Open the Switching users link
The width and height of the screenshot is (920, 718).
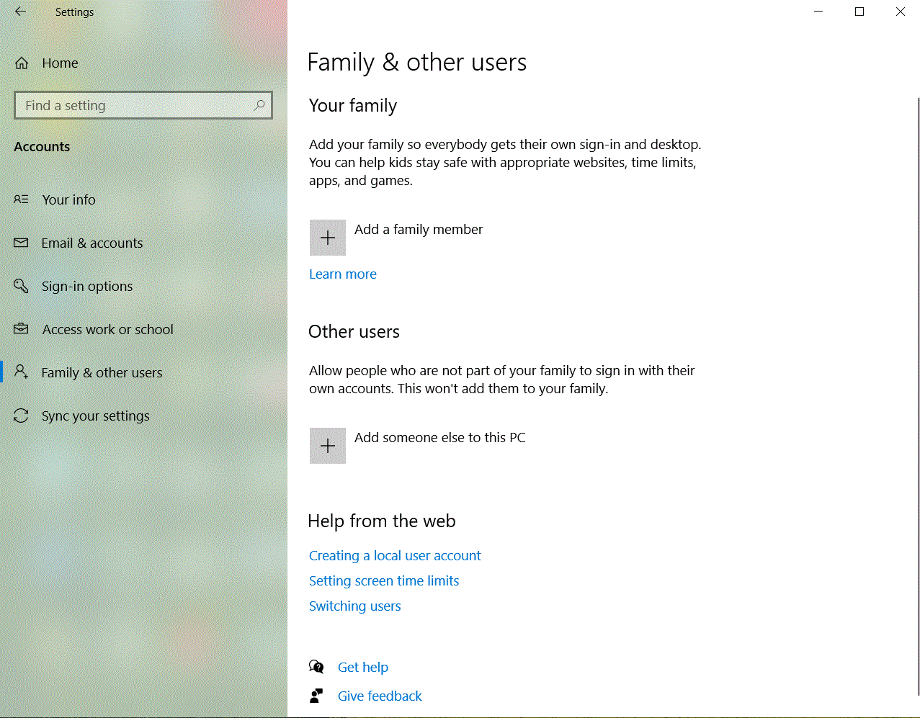click(355, 606)
